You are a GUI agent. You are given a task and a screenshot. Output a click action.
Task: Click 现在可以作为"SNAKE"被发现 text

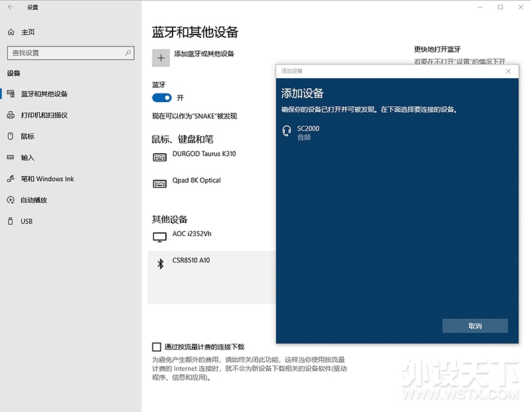(194, 116)
